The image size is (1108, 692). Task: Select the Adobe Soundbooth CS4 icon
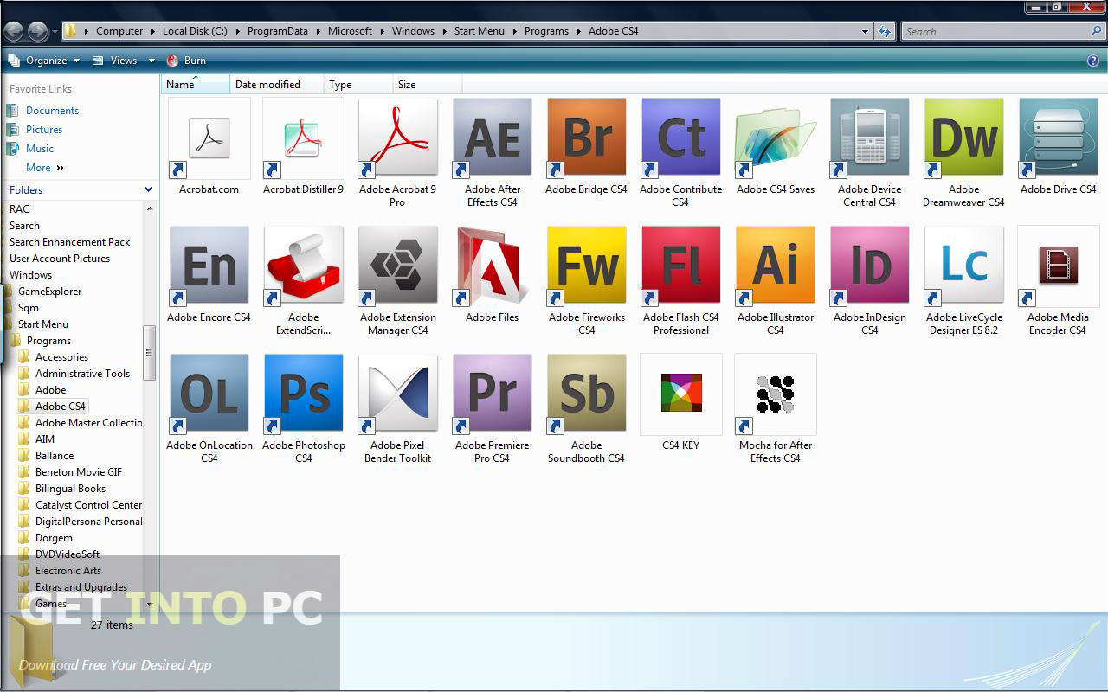coord(586,394)
